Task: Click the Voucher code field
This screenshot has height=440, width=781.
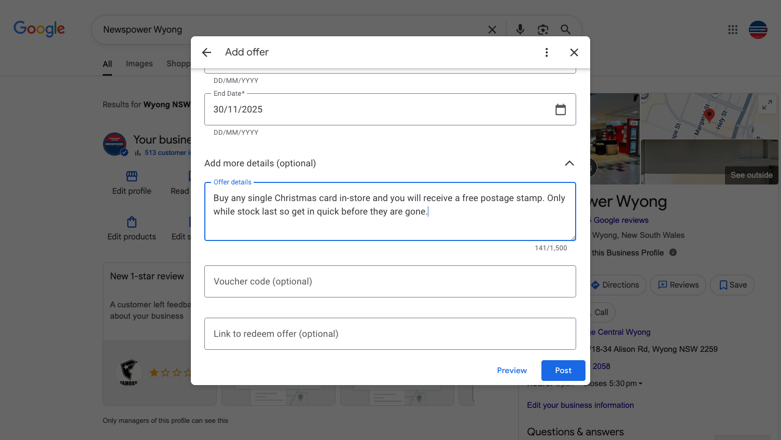Action: tap(390, 281)
